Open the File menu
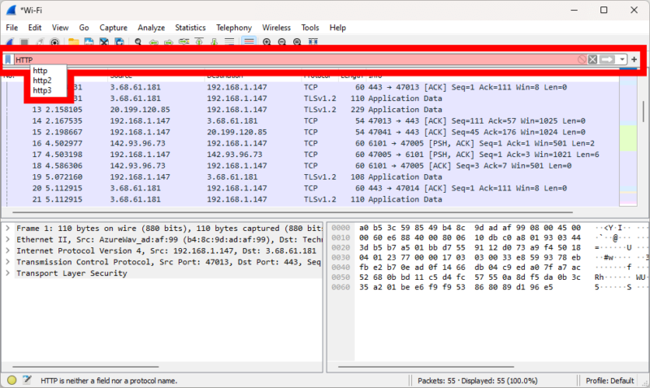Screen dimensions: 650x388 (x=12, y=28)
